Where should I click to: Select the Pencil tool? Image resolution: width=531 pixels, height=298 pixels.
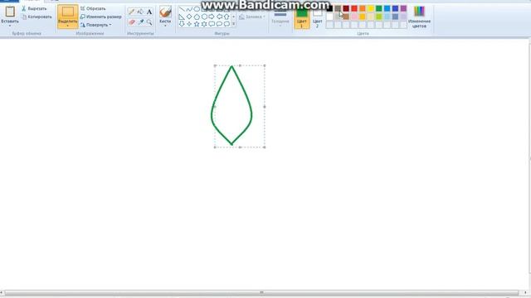click(131, 12)
